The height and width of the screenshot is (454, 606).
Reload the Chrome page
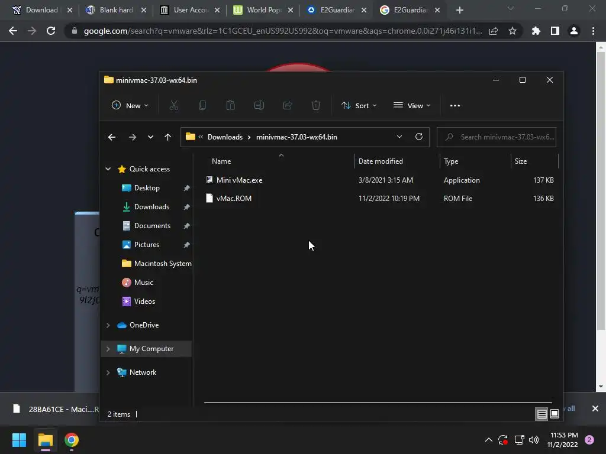51,31
